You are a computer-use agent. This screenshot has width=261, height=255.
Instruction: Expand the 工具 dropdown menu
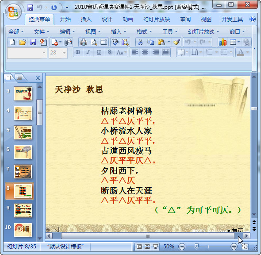click(170, 31)
